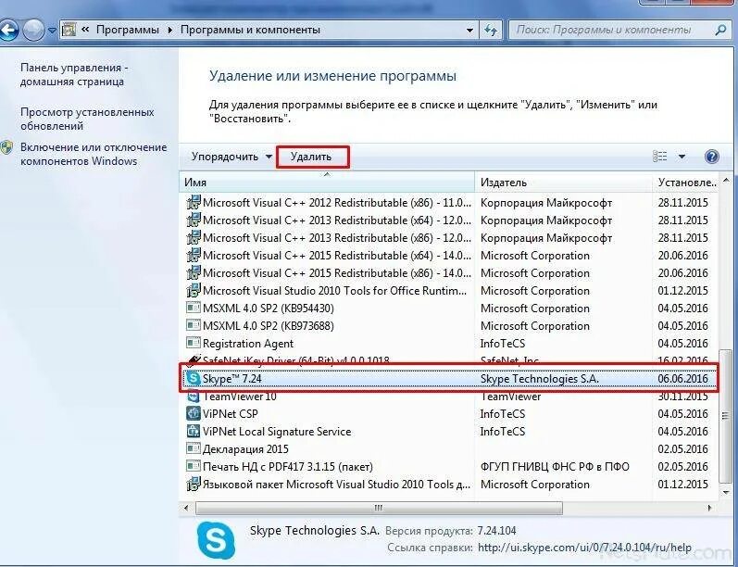Screen dimensions: 738x567
Task: Select Печать НД с PDF417 3.1.15 (пакет)
Action: pos(288,467)
